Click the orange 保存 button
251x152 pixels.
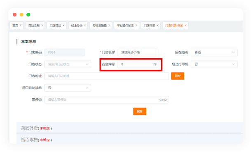140,111
